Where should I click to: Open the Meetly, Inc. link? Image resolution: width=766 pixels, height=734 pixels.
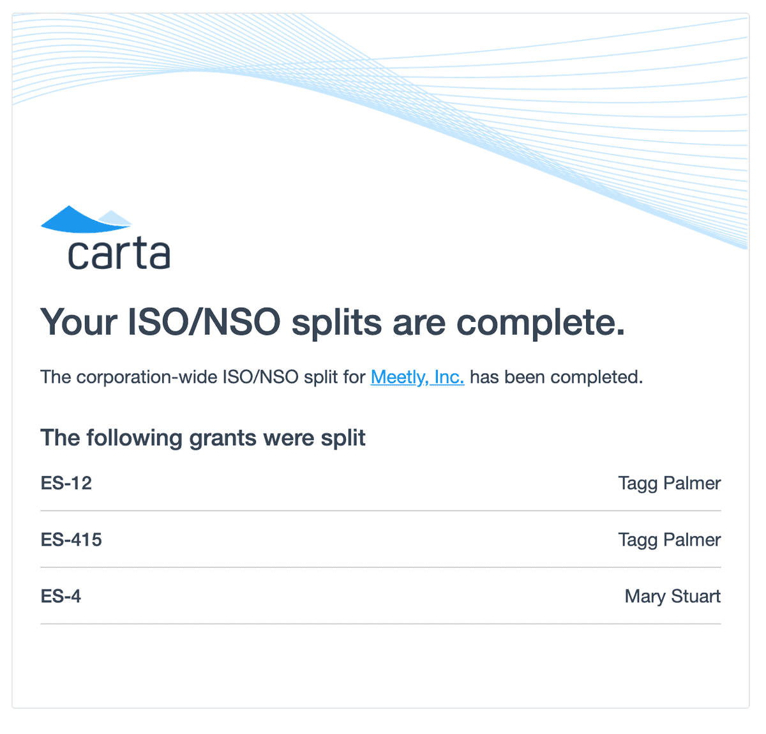(x=417, y=377)
